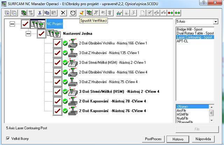This screenshot has height=145, width=224.
Task: Click the collapse-all minus toolbar icon
Action: click(14, 13)
